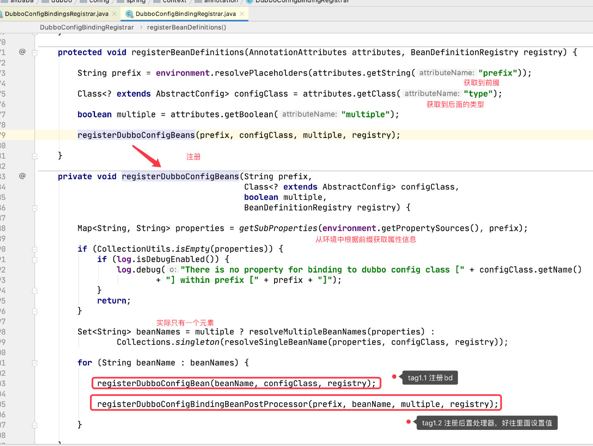Collapse the 'for (String beanName : beanNames)' loop
Image resolution: width=593 pixels, height=446 pixels.
click(x=35, y=363)
